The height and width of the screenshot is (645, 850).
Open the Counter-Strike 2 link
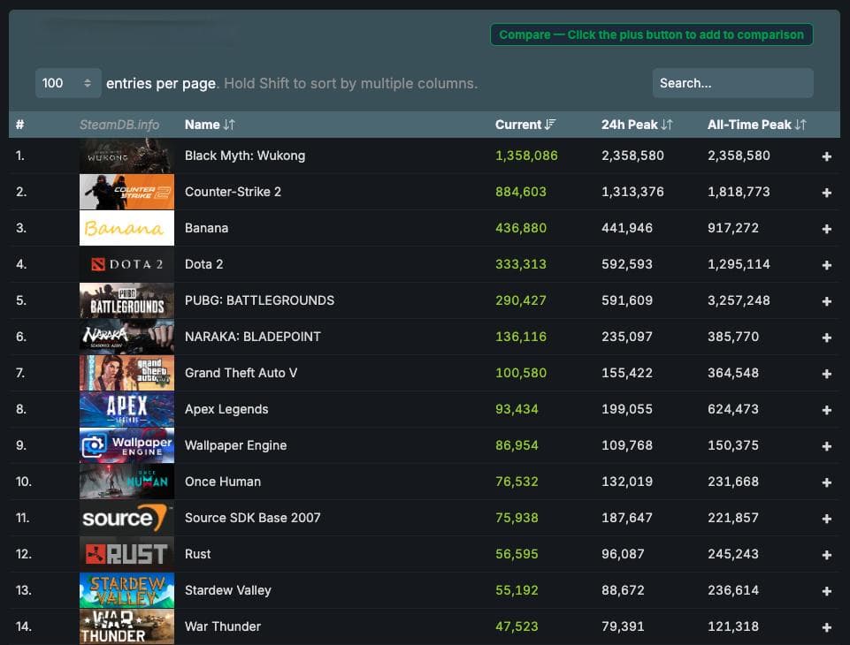[234, 192]
